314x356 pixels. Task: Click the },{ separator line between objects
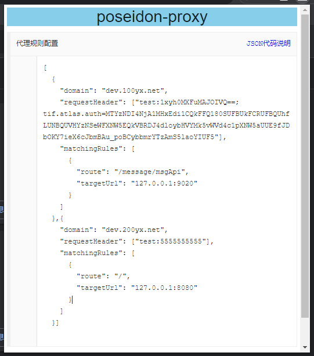tap(57, 219)
